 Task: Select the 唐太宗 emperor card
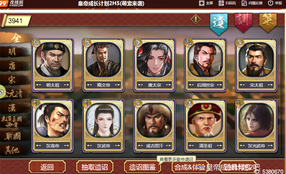pos(154,65)
